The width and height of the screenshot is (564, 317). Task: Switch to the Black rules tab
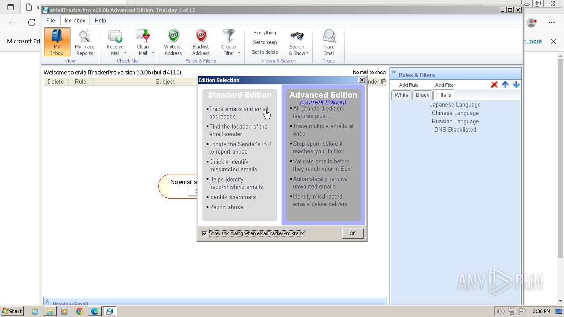point(423,95)
